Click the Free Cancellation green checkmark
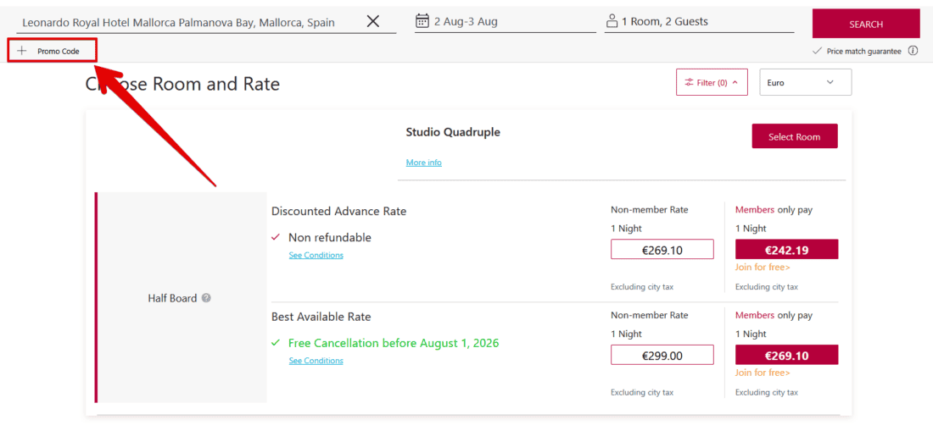 coord(275,343)
